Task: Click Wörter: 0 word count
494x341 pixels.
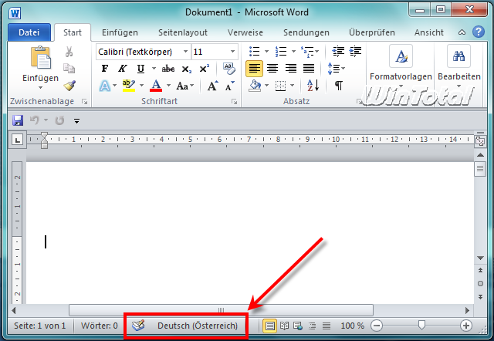Action: [100, 326]
